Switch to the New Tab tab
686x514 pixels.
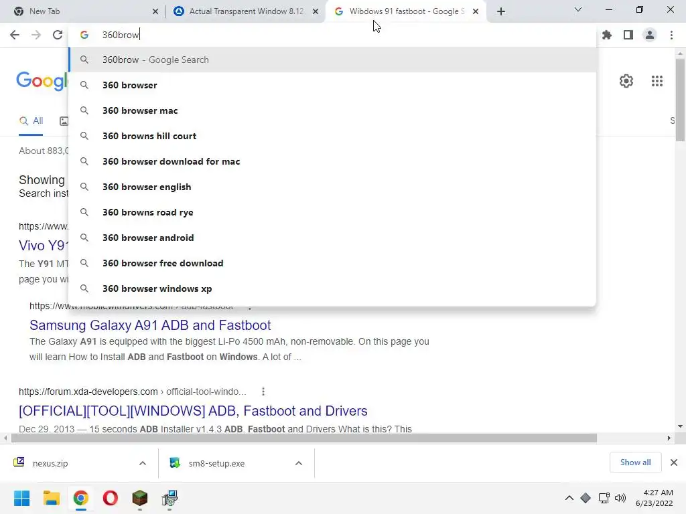point(83,11)
